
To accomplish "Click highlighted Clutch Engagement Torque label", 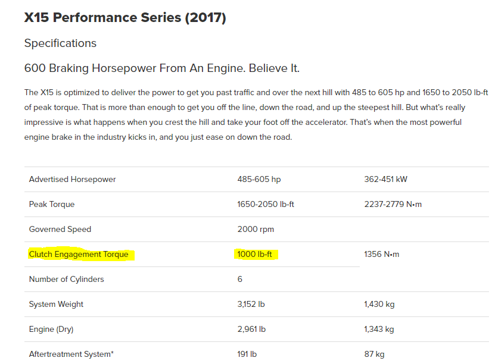I will [x=79, y=255].
